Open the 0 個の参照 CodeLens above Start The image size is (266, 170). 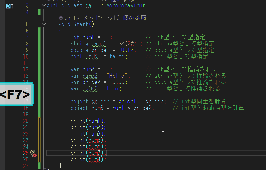coord(131,18)
